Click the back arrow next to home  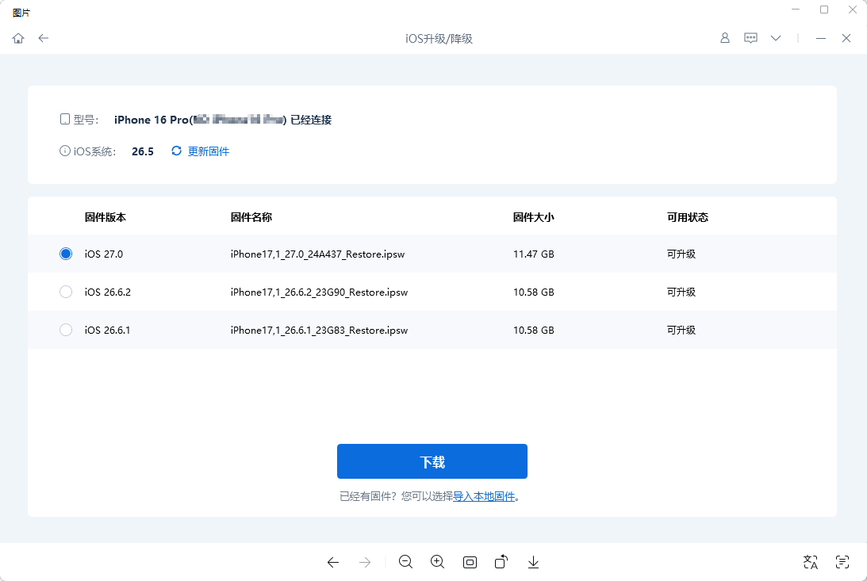(43, 38)
